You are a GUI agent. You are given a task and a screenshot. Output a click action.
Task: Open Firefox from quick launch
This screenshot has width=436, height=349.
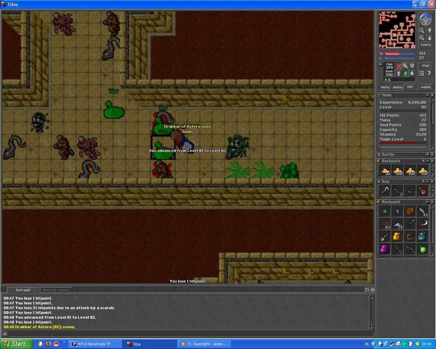click(x=48, y=344)
